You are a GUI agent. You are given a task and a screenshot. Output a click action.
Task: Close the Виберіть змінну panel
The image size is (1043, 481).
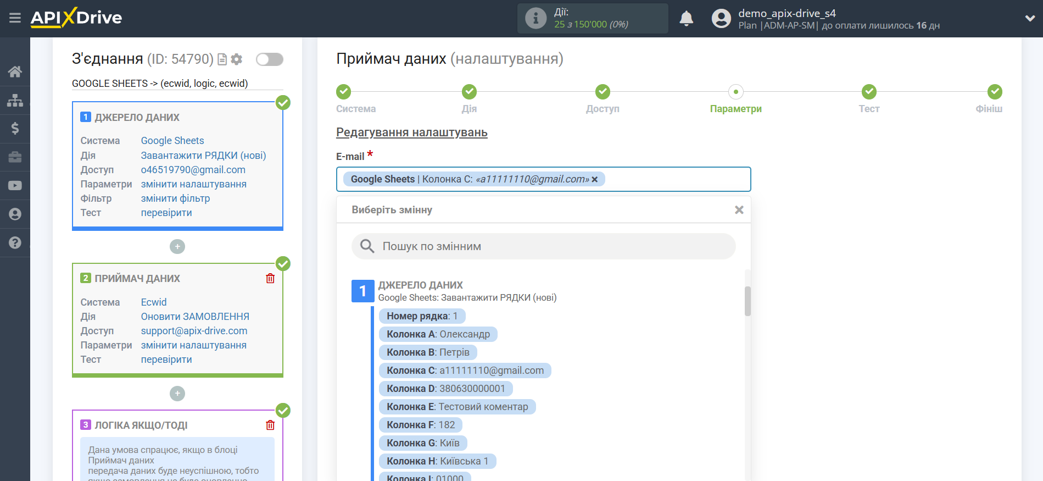tap(739, 210)
